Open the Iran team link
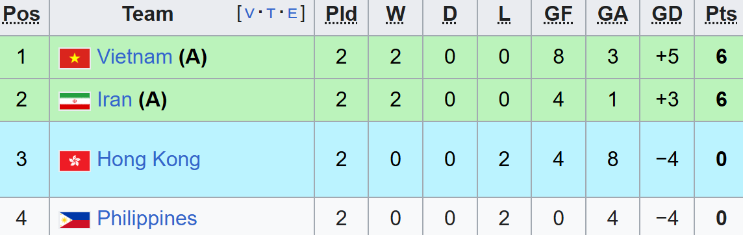Viewport: 743px width, 235px height. click(114, 100)
